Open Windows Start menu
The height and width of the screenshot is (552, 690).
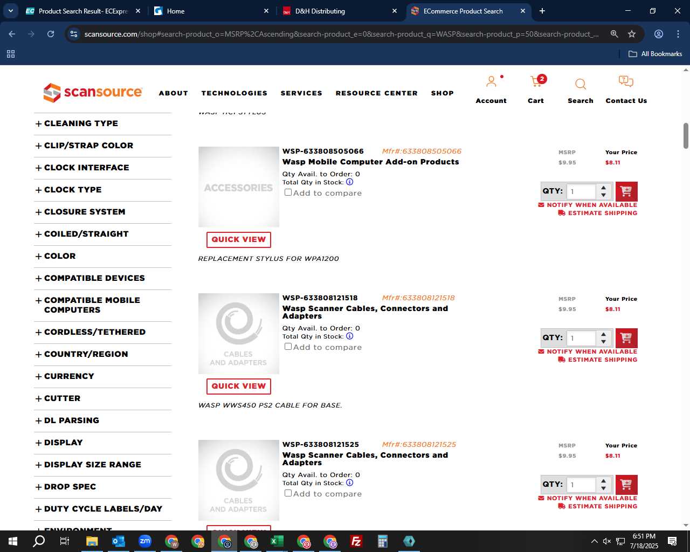pyautogui.click(x=13, y=541)
